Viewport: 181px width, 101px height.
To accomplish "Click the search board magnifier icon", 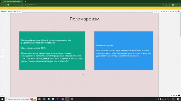I will coord(20,12).
